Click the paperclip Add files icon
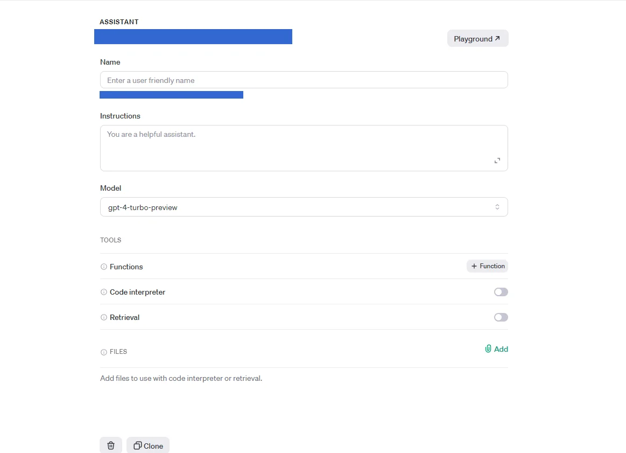Screen dimensions: 626x453 point(488,349)
